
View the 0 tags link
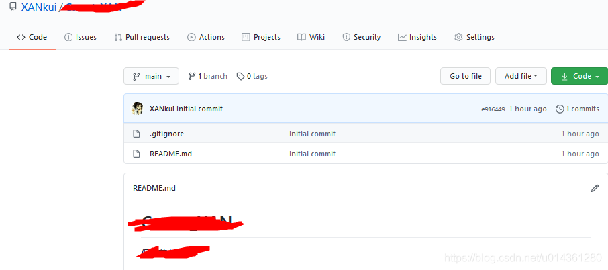click(x=252, y=76)
